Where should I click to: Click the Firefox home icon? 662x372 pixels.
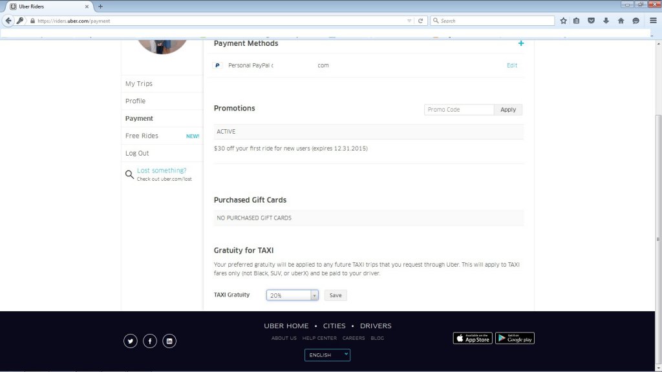click(621, 21)
